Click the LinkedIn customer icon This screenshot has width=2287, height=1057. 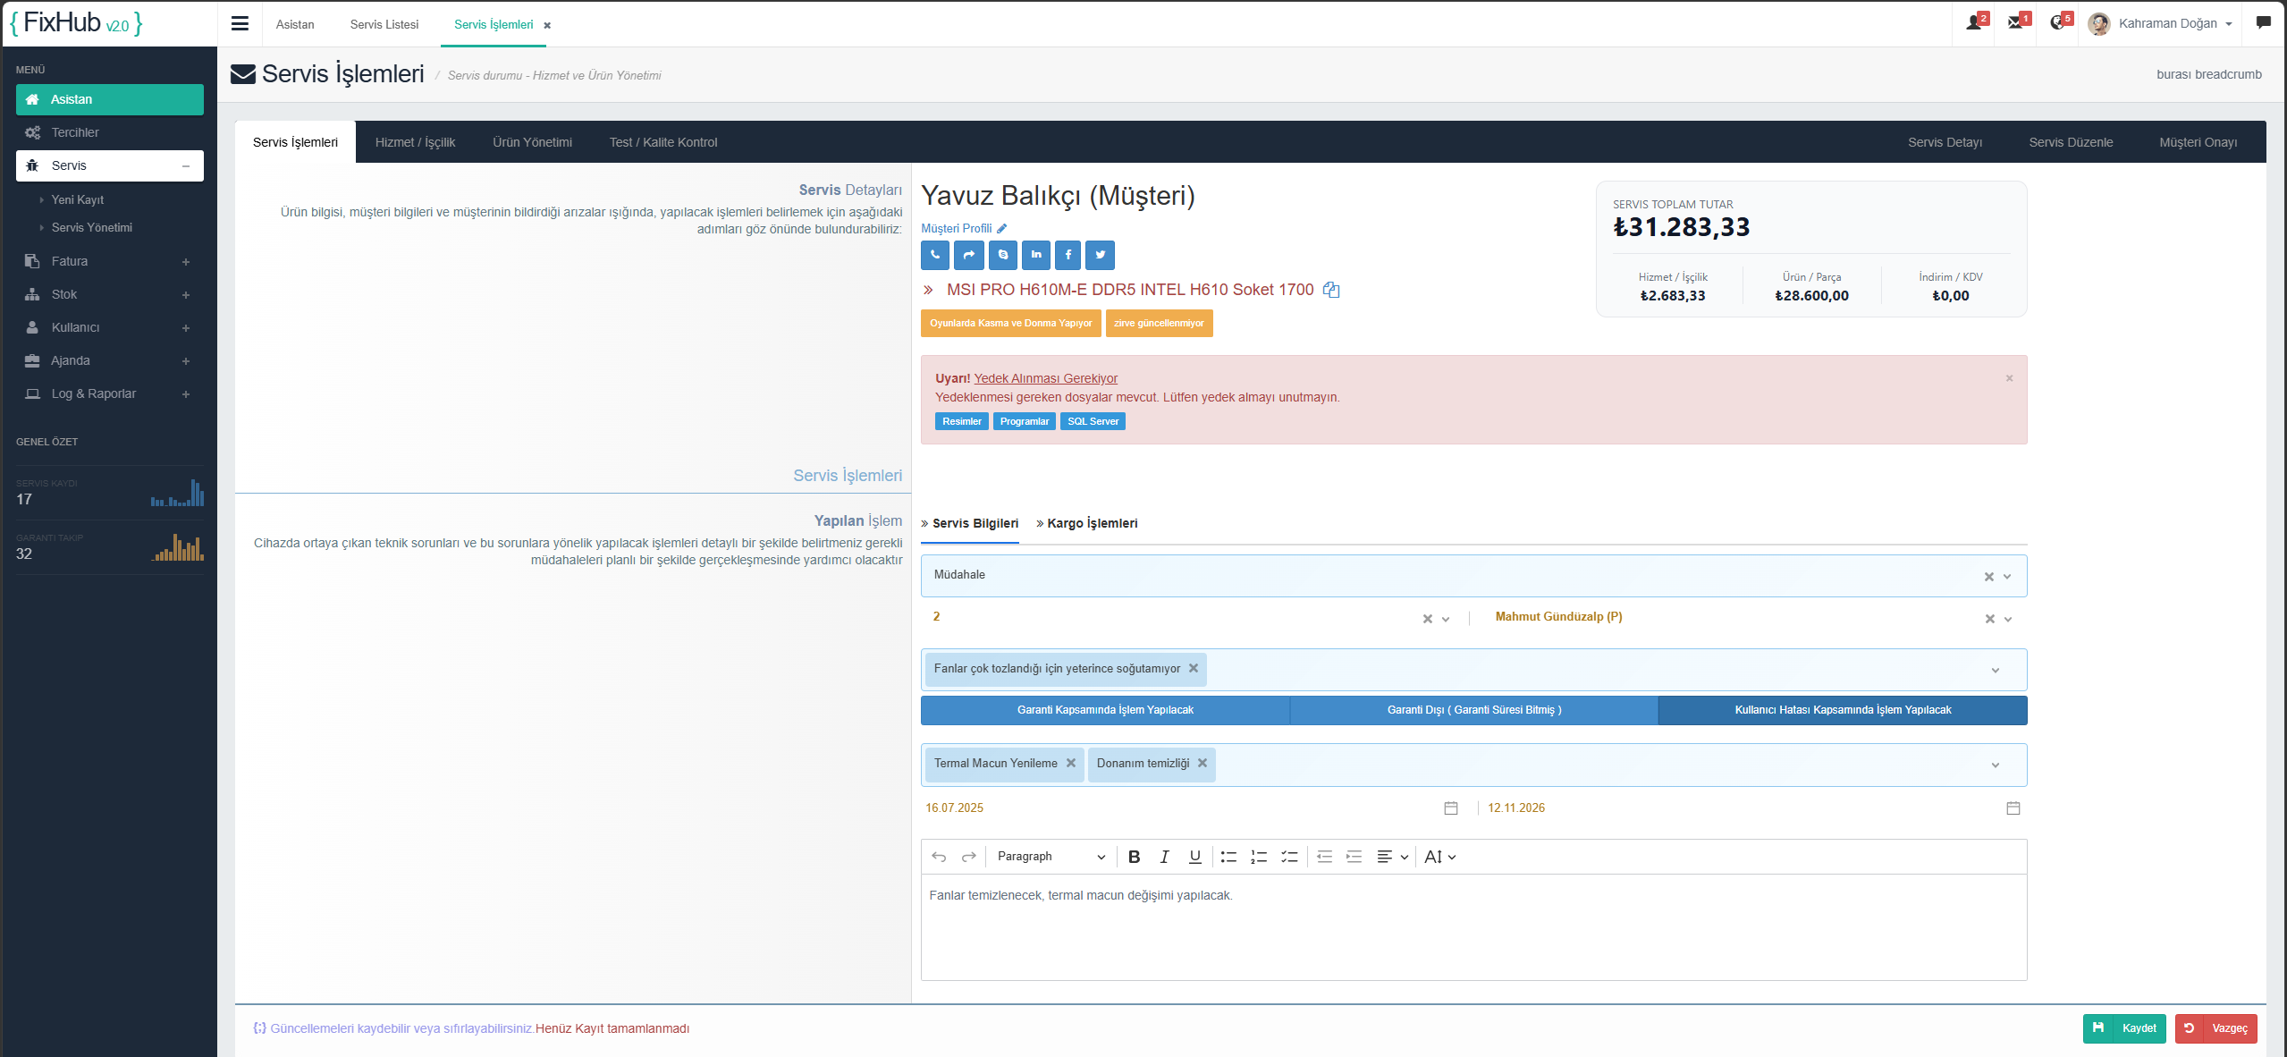(x=1035, y=255)
